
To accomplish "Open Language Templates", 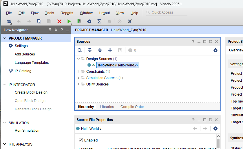I will click(x=32, y=62).
